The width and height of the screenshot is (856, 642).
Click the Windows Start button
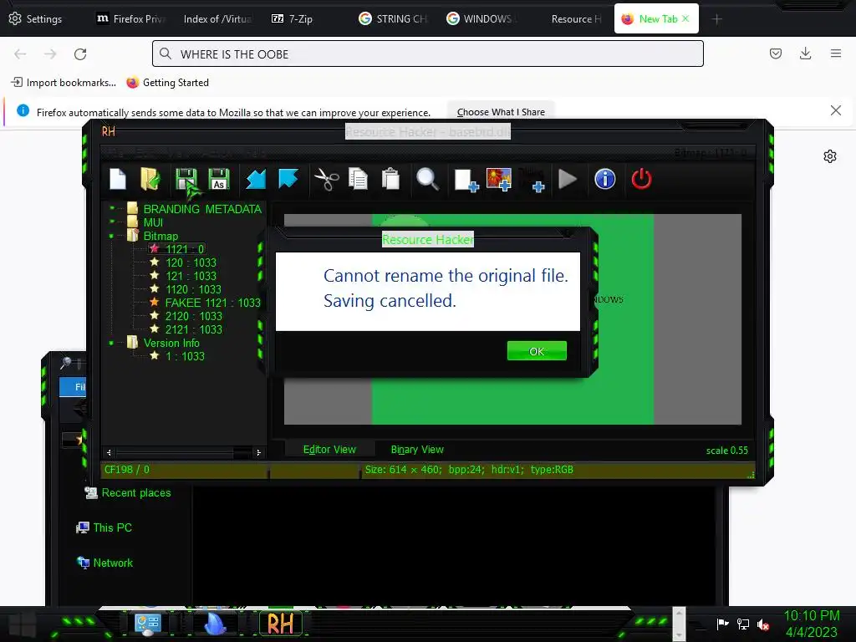coord(22,624)
